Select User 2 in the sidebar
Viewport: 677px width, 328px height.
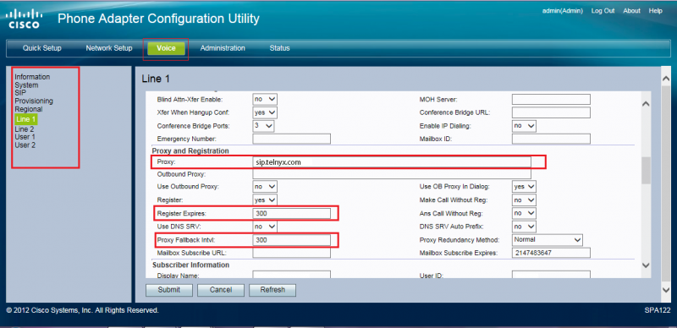pyautogui.click(x=25, y=145)
